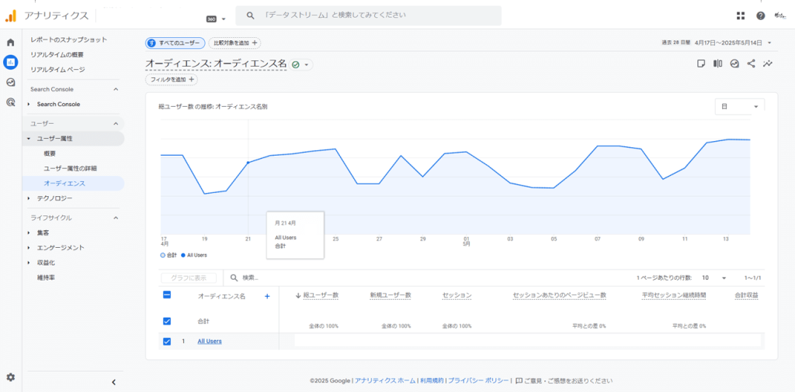Open the Advertising icon in left rail
Image resolution: width=795 pixels, height=392 pixels.
(x=10, y=102)
